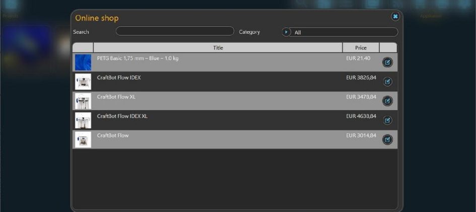Click into the Search input field
The image size is (476, 212).
(x=175, y=31)
